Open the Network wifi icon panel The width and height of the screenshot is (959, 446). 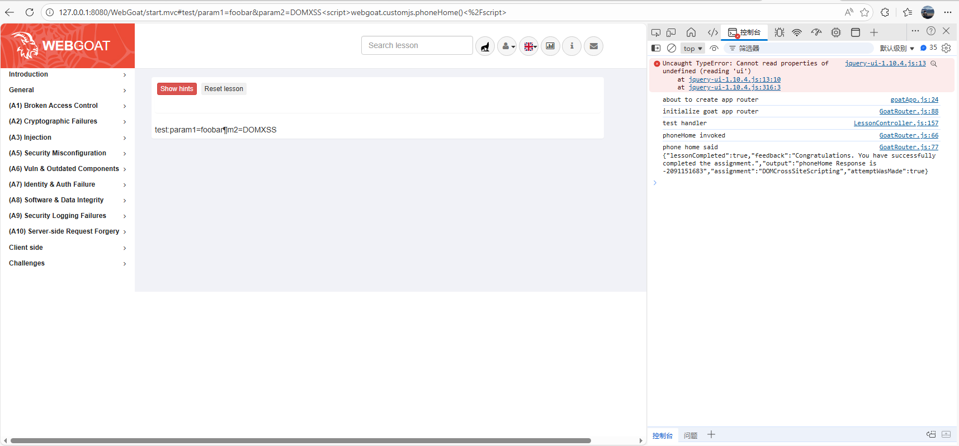[x=797, y=32]
